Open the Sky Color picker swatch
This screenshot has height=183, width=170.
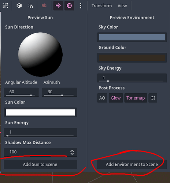click(132, 37)
